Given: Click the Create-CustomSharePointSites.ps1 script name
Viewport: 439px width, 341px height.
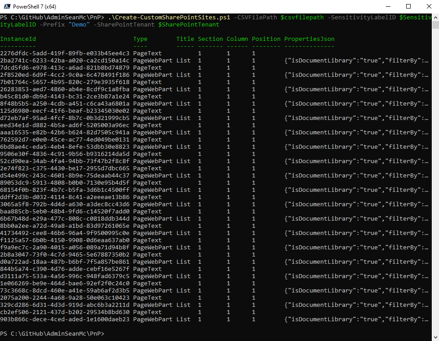Looking at the screenshot, I should click(171, 18).
